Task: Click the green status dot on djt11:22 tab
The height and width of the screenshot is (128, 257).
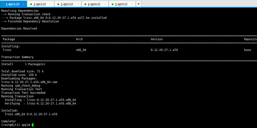Action: point(3,4)
